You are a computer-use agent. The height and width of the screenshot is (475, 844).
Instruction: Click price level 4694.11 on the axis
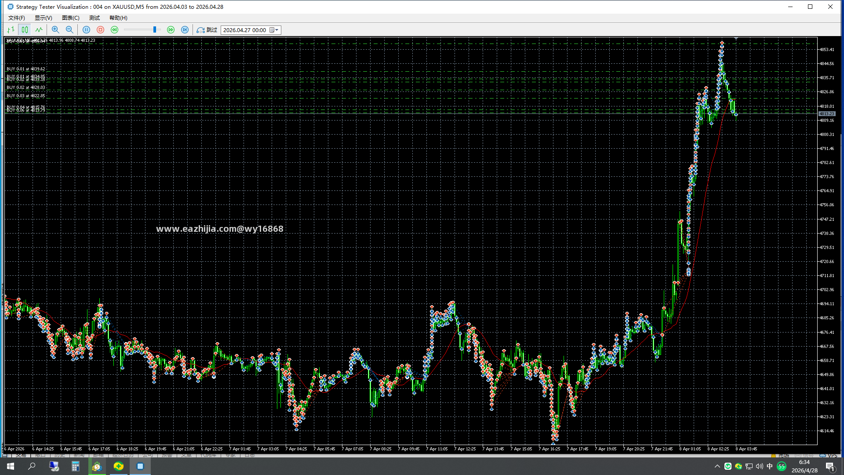827,304
